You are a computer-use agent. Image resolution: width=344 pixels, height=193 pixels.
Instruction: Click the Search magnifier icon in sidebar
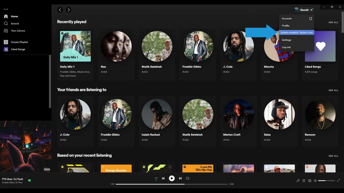point(6,24)
